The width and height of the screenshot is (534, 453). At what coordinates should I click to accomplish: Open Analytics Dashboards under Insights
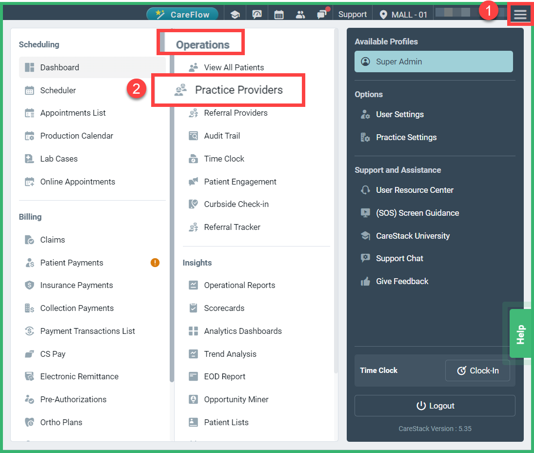click(x=243, y=331)
